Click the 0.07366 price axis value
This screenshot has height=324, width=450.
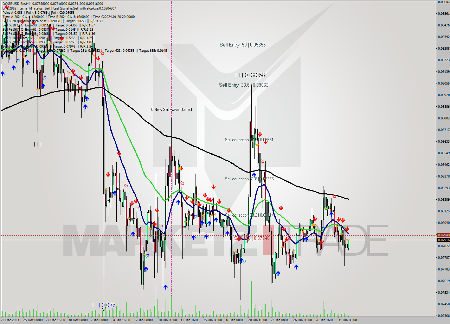443,316
